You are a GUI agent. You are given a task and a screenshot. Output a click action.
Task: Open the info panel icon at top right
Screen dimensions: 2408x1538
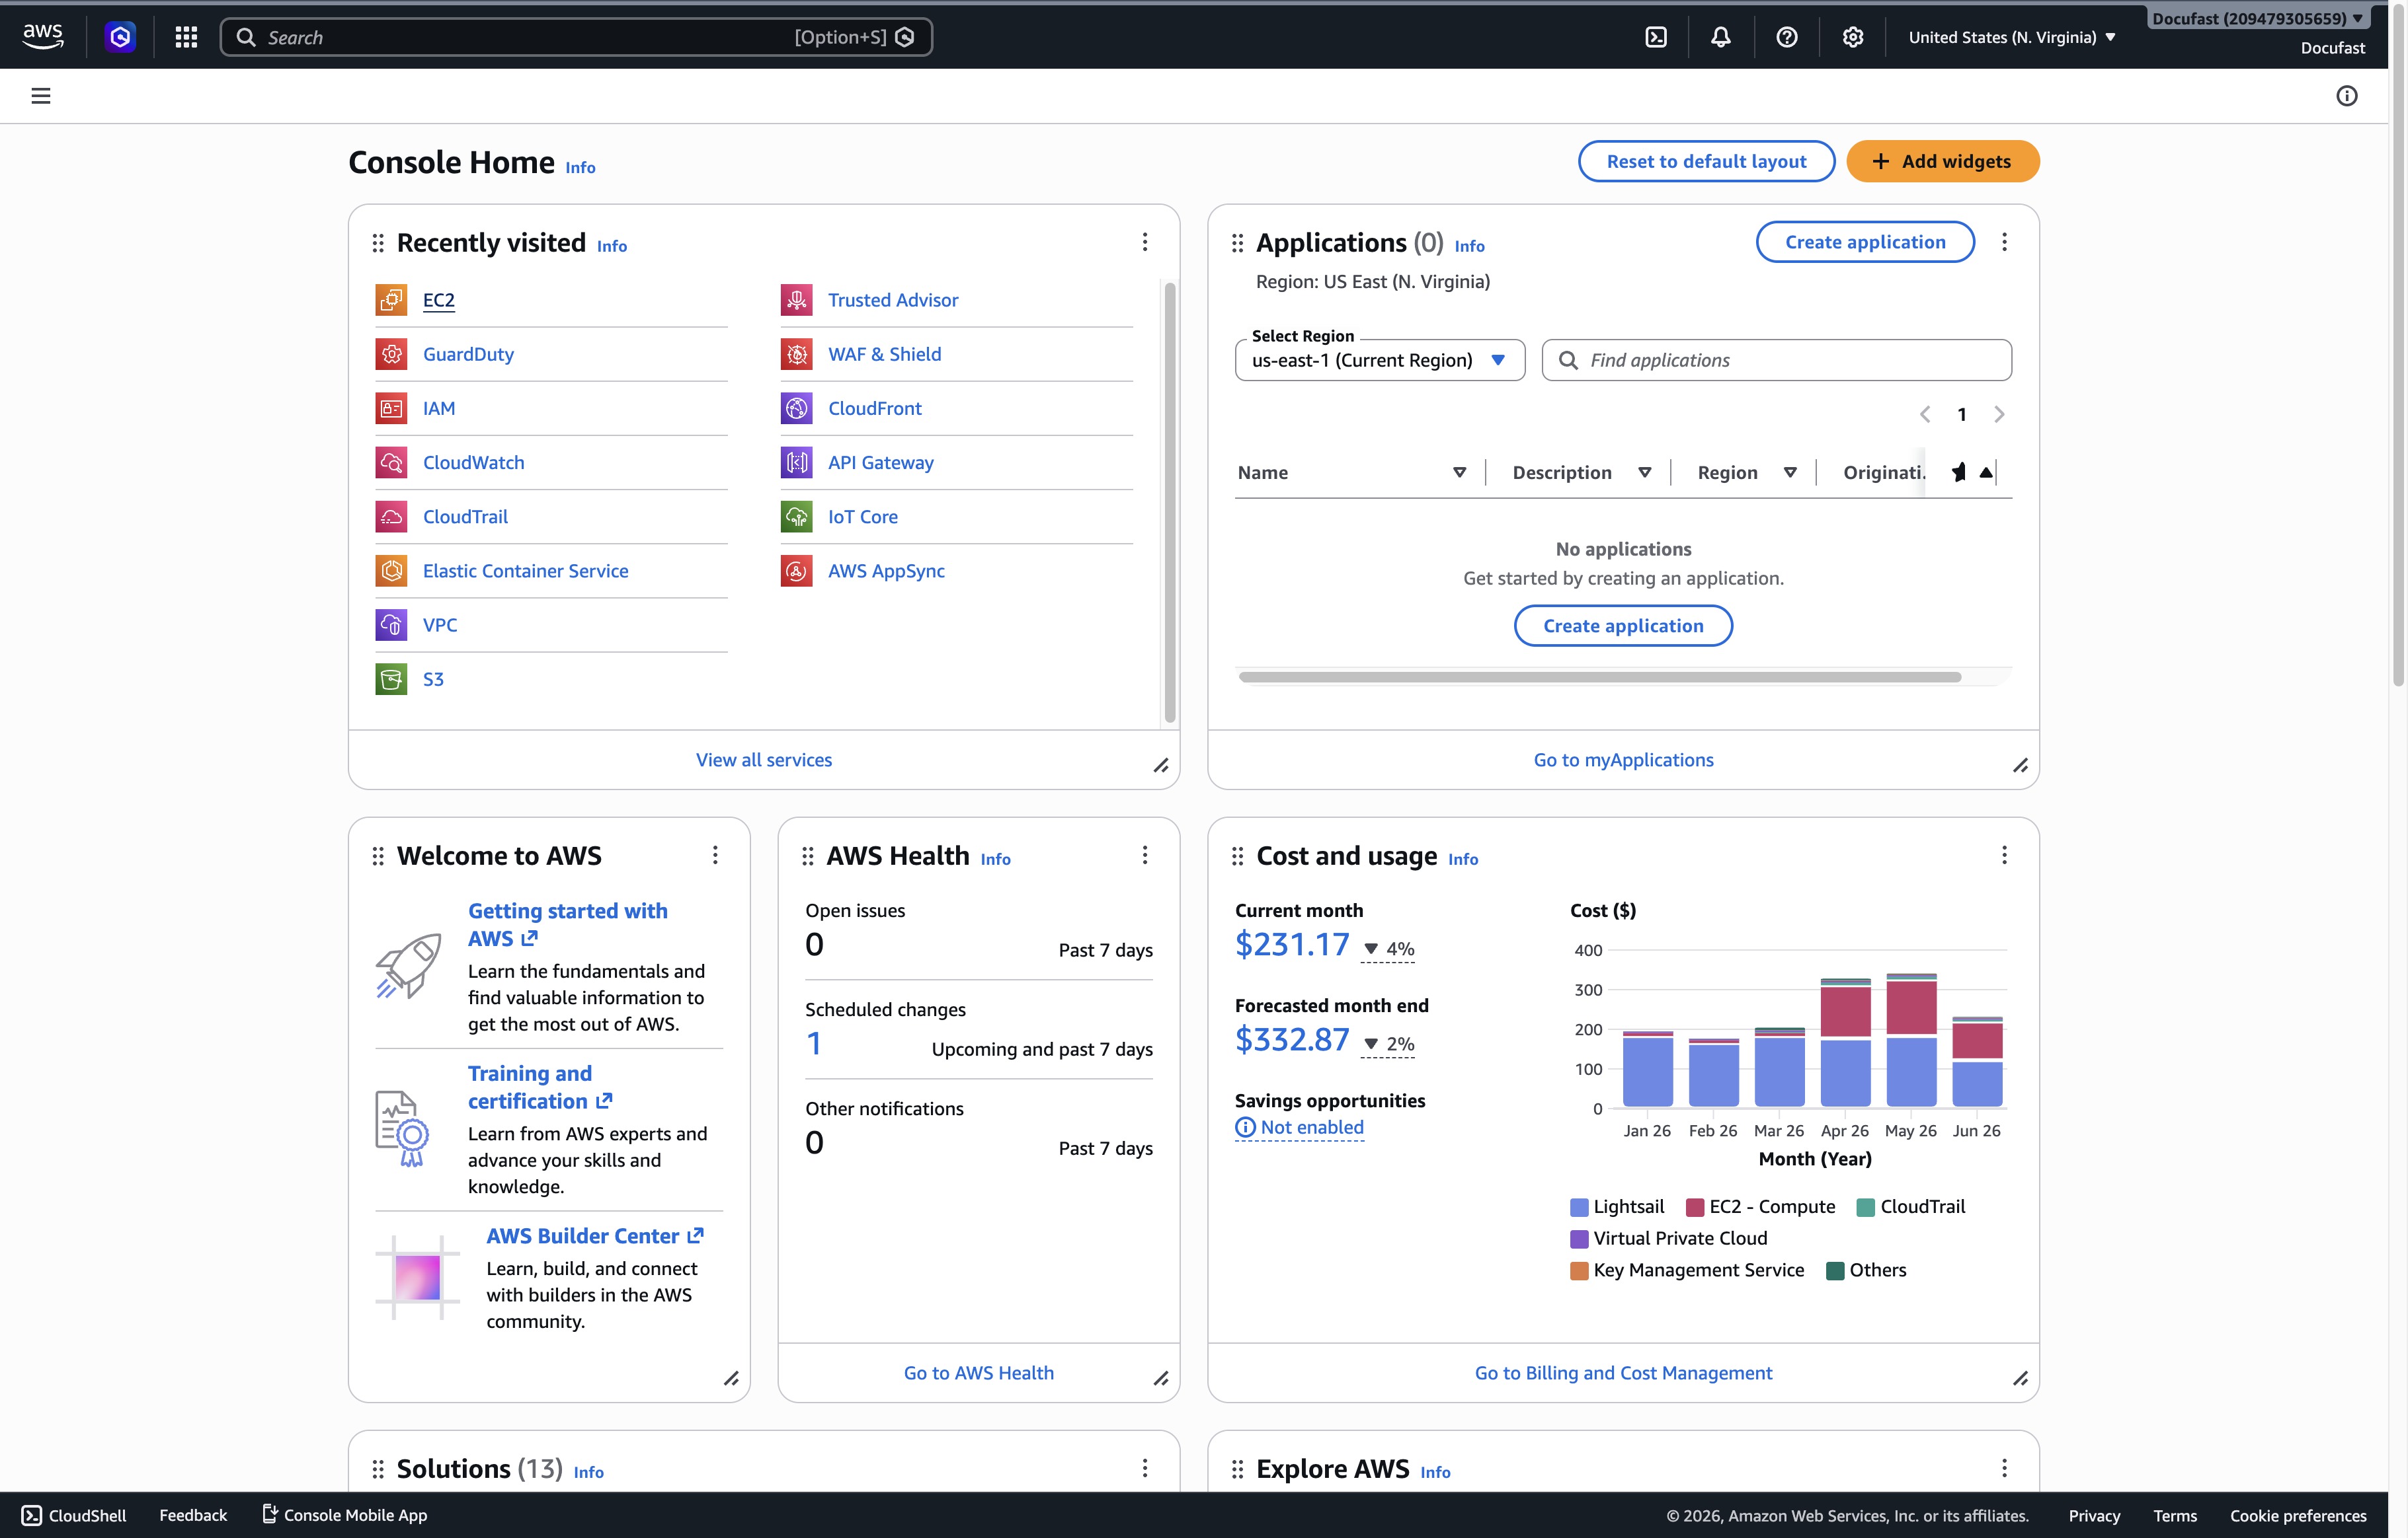click(2347, 96)
